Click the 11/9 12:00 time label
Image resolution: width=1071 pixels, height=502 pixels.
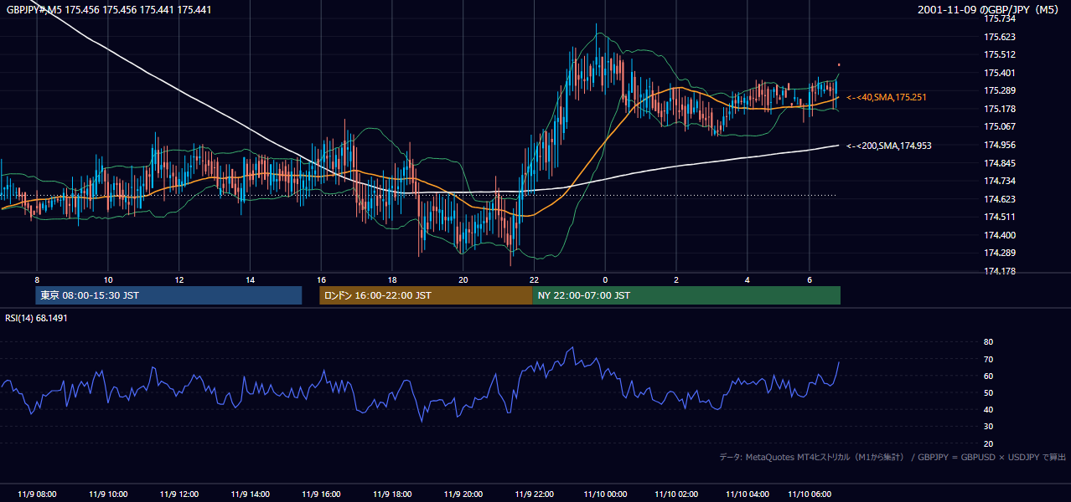(179, 494)
